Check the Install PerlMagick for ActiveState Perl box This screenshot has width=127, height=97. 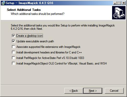tap(13, 58)
